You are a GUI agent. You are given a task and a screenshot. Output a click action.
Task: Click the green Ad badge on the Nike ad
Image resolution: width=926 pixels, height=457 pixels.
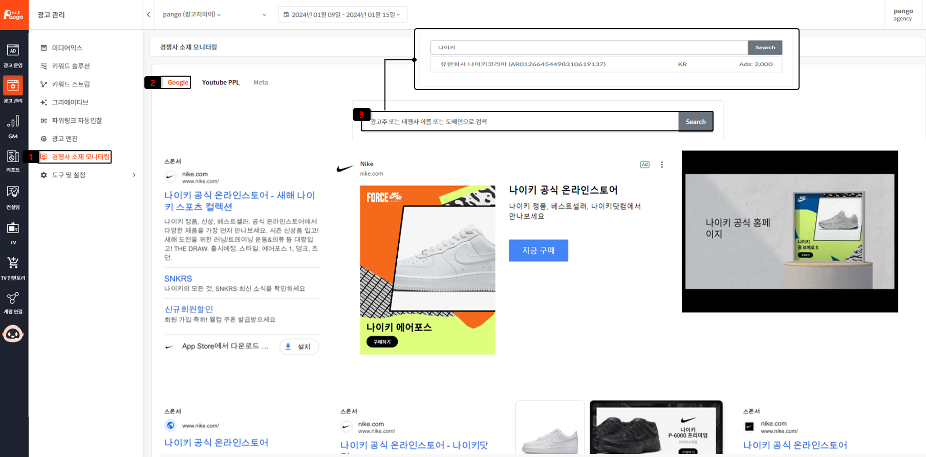pos(644,165)
